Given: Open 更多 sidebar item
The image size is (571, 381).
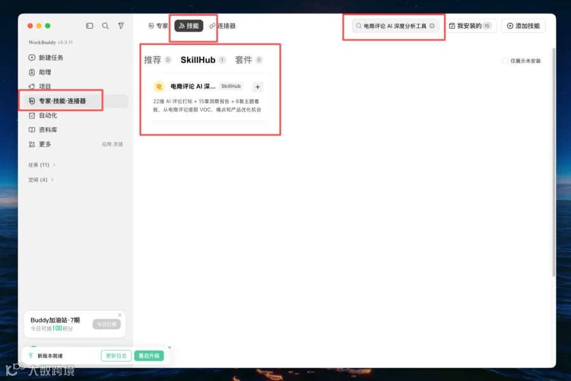Looking at the screenshot, I should pos(40,144).
